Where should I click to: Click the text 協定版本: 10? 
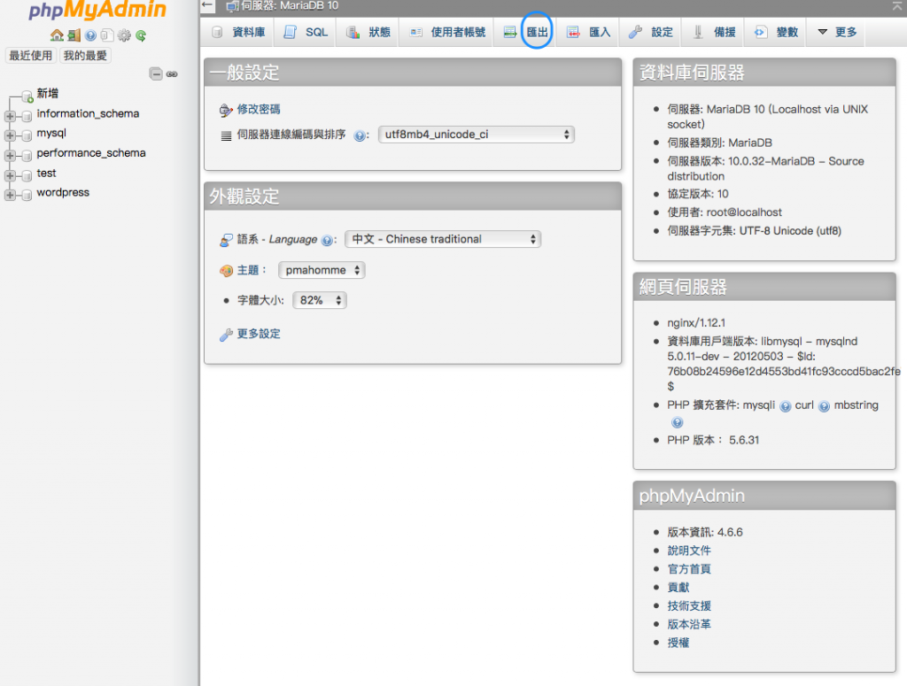pos(698,194)
